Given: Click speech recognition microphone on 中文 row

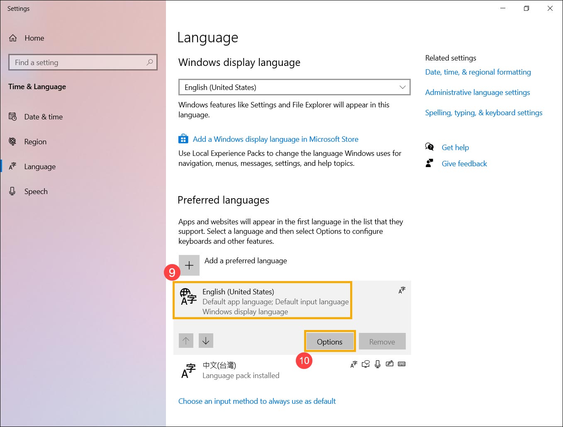Looking at the screenshot, I should (x=378, y=364).
